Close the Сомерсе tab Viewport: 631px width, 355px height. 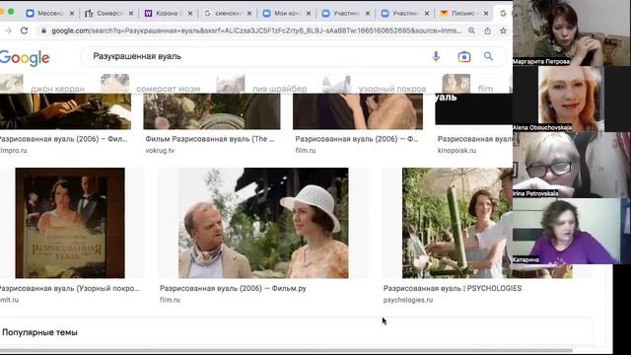131,13
